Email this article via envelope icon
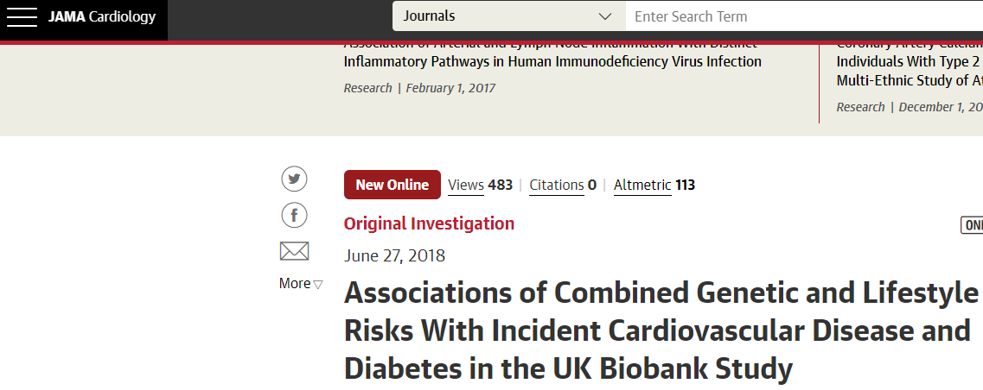Screen dimensions: 983x390 point(295,251)
